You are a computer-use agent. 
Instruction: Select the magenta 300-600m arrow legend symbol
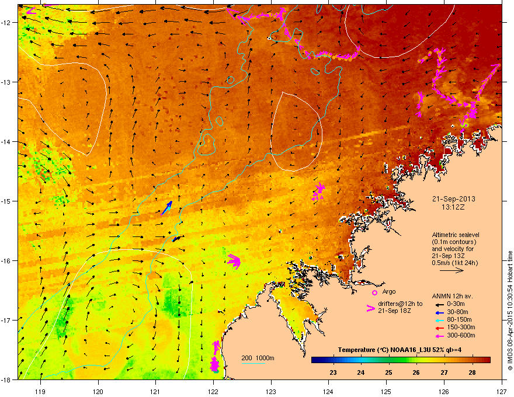439,336
